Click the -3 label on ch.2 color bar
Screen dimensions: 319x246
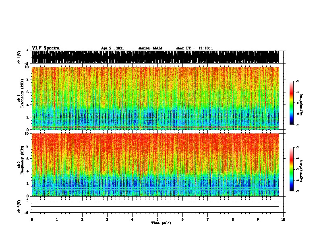(x=297, y=148)
